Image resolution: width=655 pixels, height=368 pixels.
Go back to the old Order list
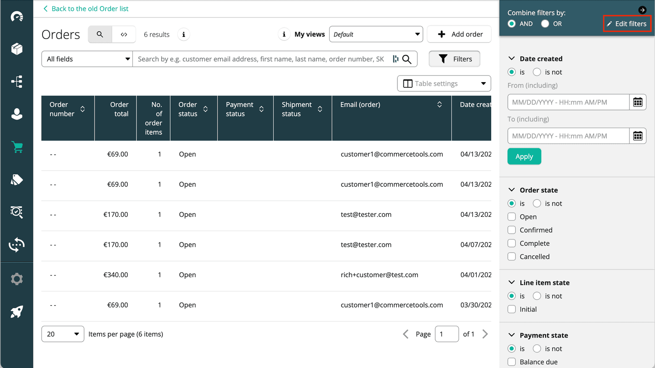coord(85,8)
